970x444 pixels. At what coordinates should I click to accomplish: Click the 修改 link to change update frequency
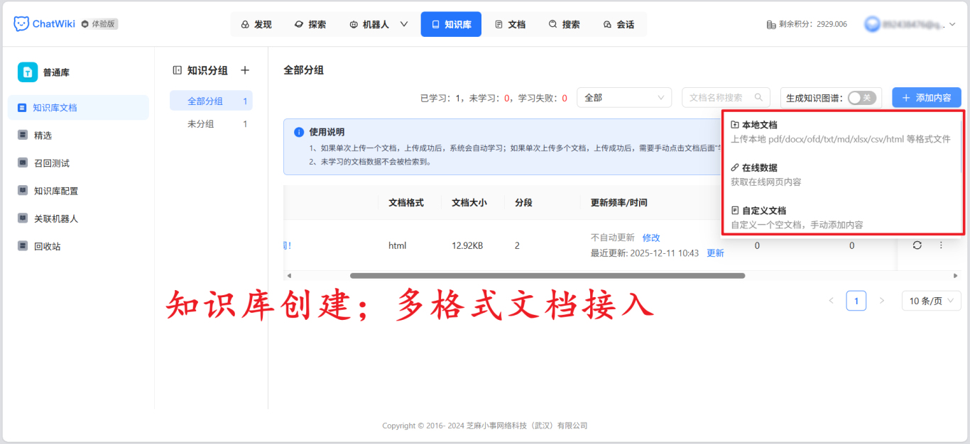(650, 238)
